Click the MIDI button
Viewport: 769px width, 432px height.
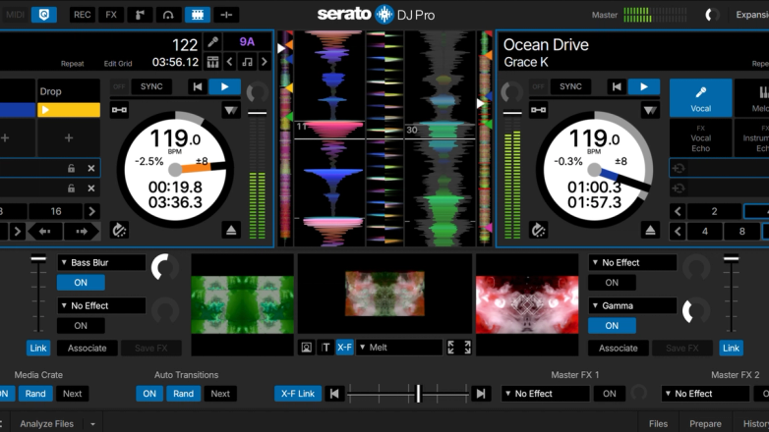pyautogui.click(x=15, y=15)
